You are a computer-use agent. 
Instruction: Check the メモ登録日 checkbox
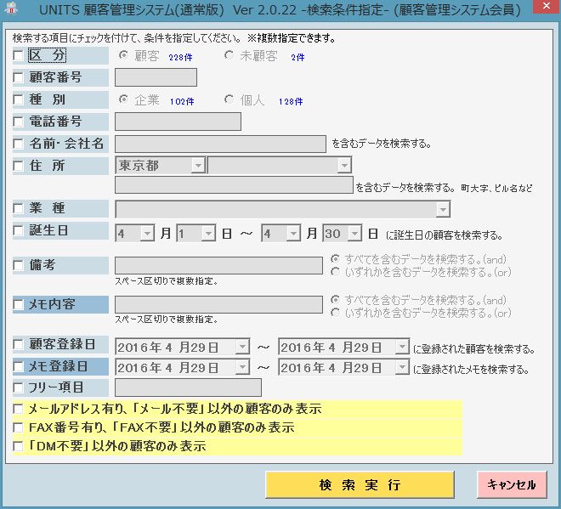tap(18, 366)
